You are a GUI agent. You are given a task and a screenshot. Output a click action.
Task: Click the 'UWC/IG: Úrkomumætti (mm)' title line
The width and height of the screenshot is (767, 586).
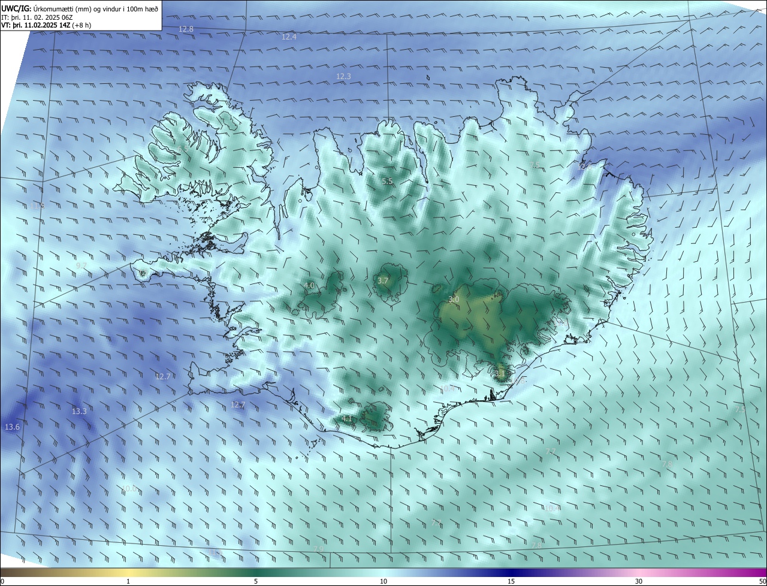coord(80,8)
